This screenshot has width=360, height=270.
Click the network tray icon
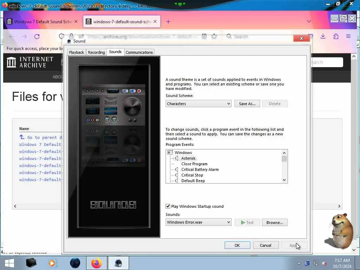(x=316, y=263)
